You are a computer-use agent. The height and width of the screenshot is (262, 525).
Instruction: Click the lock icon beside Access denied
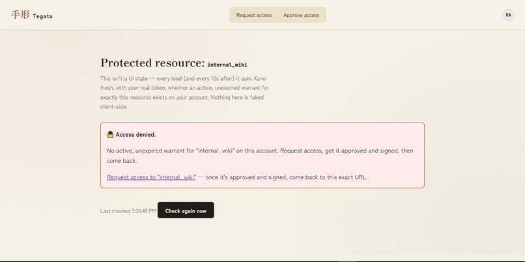110,135
